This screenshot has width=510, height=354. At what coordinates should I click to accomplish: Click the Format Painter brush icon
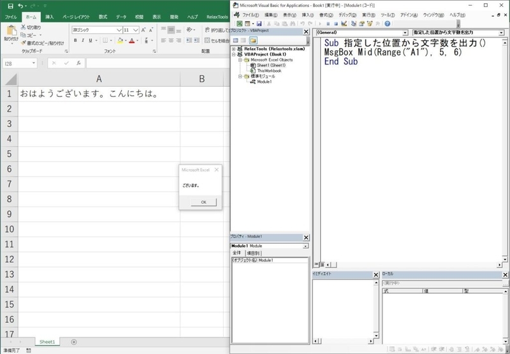pyautogui.click(x=24, y=43)
